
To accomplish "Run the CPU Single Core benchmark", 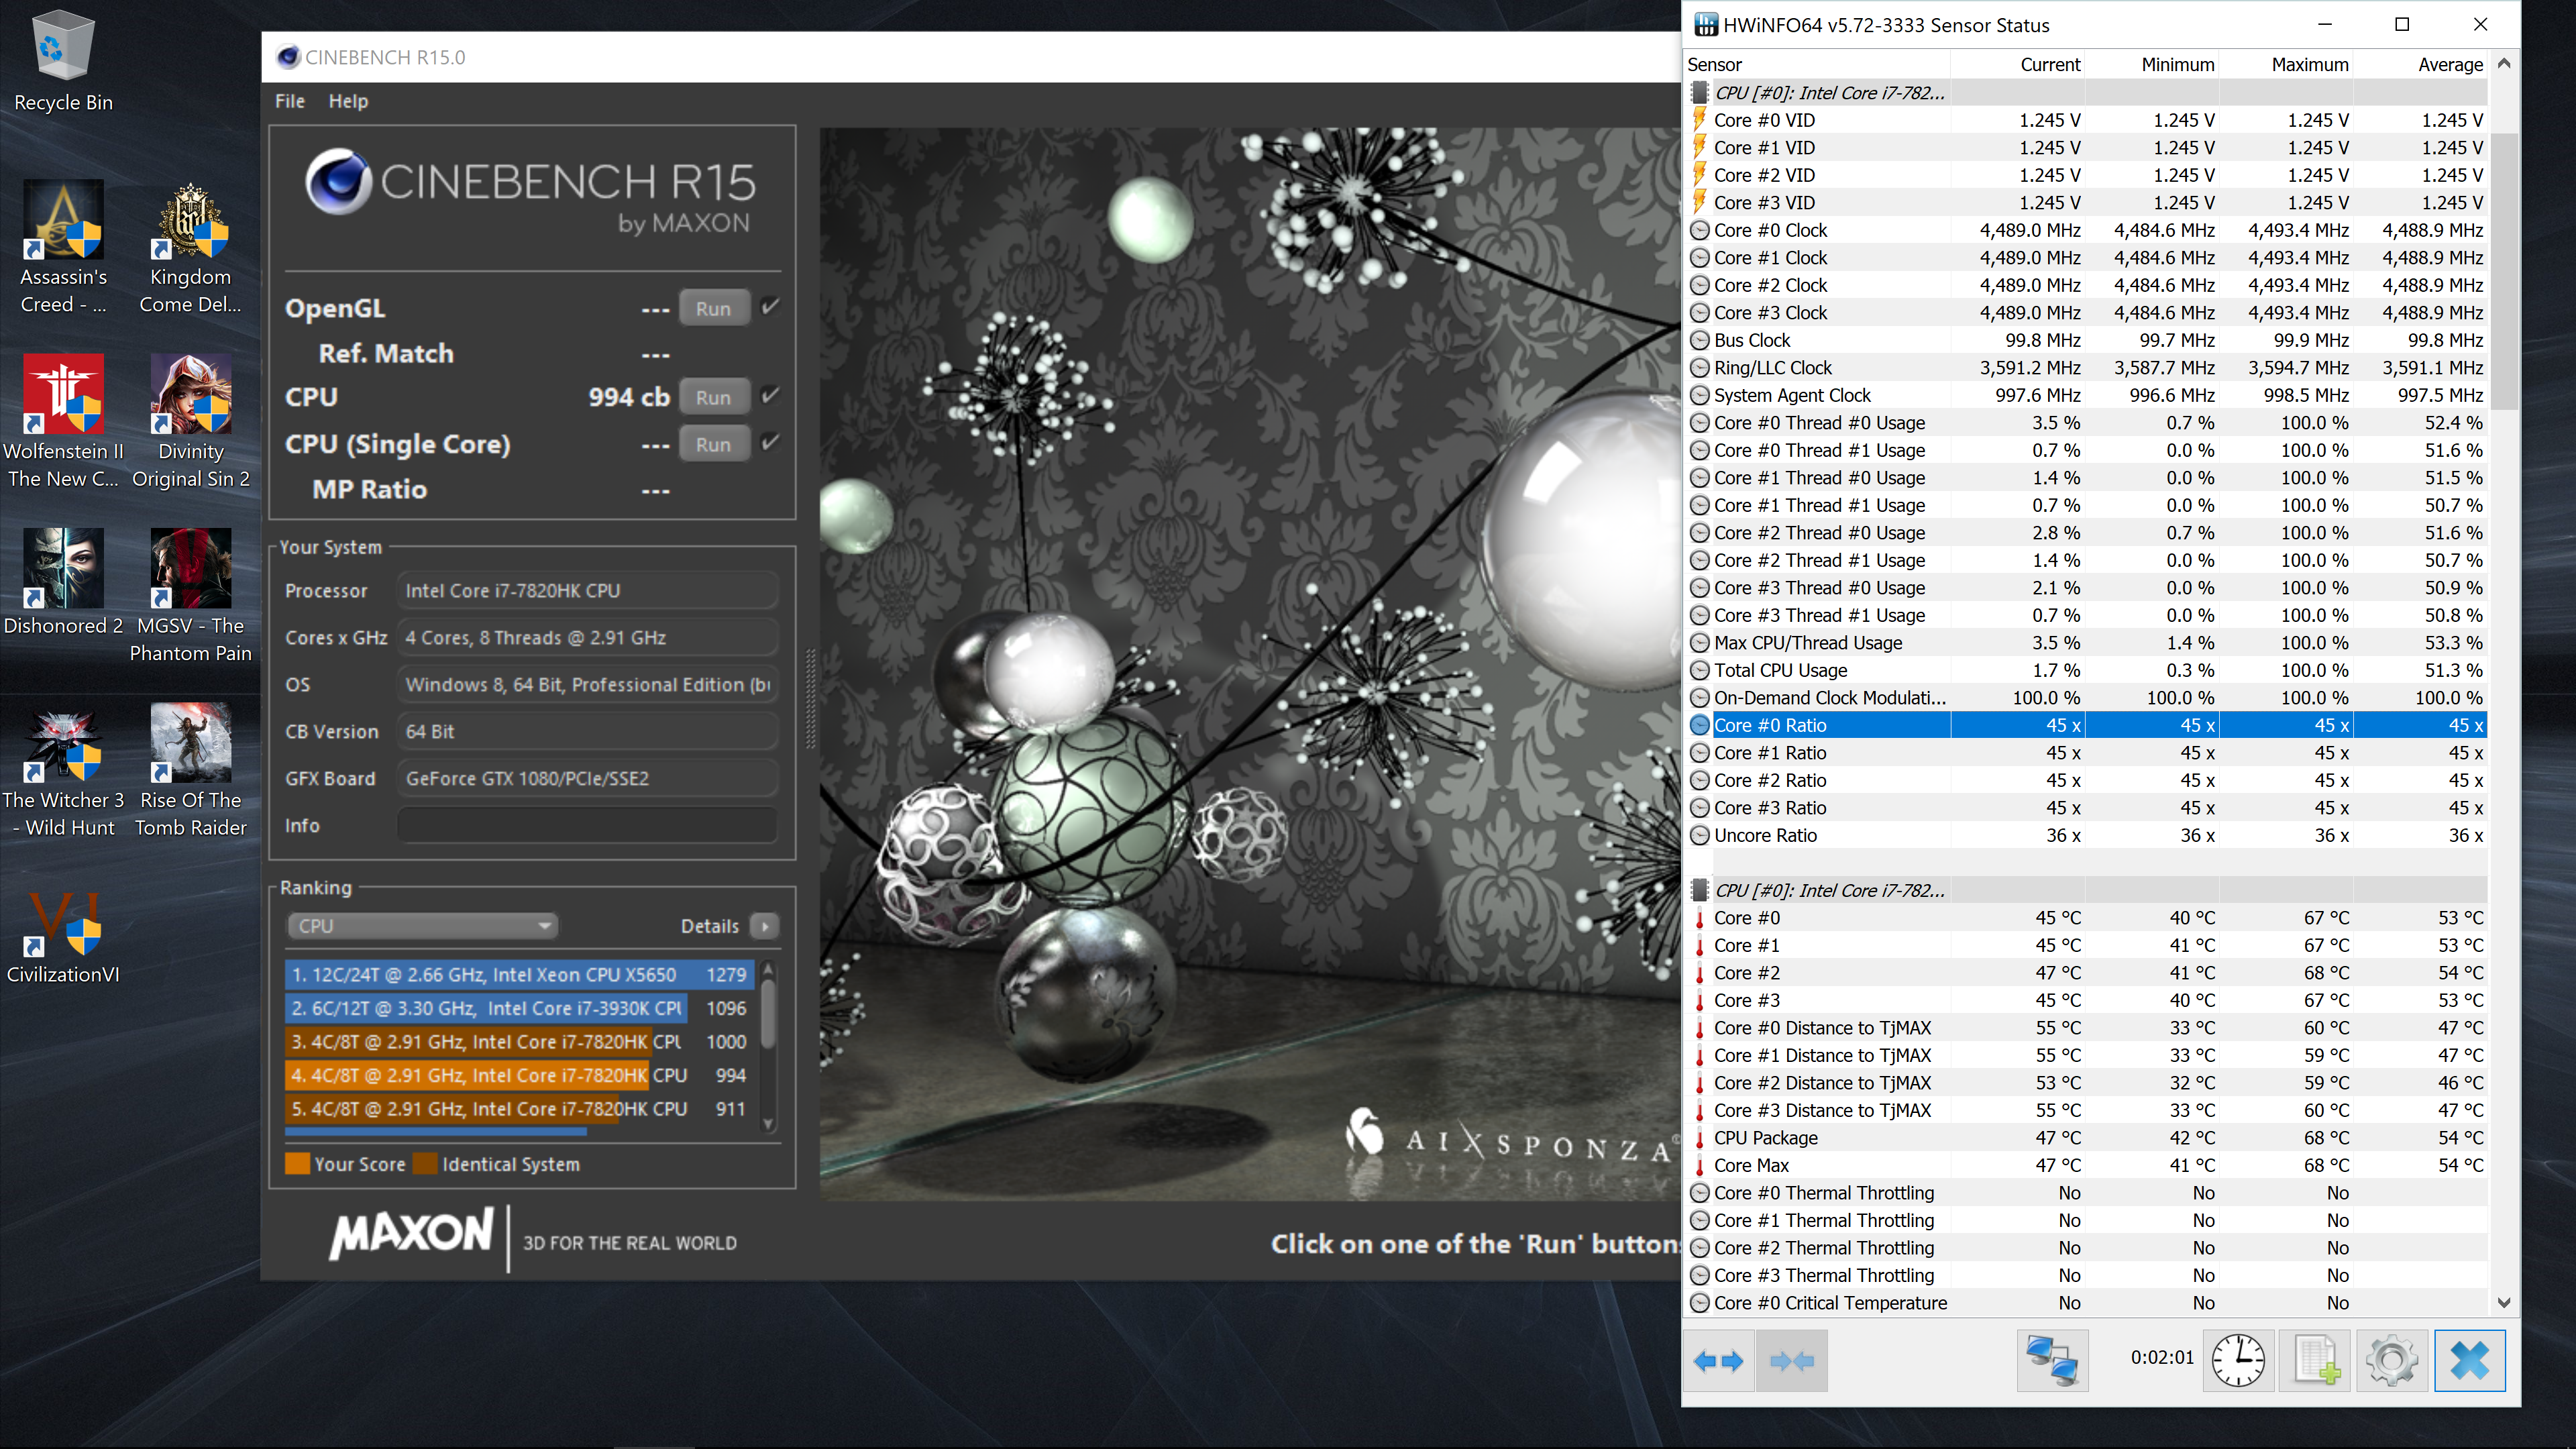I will coord(714,444).
